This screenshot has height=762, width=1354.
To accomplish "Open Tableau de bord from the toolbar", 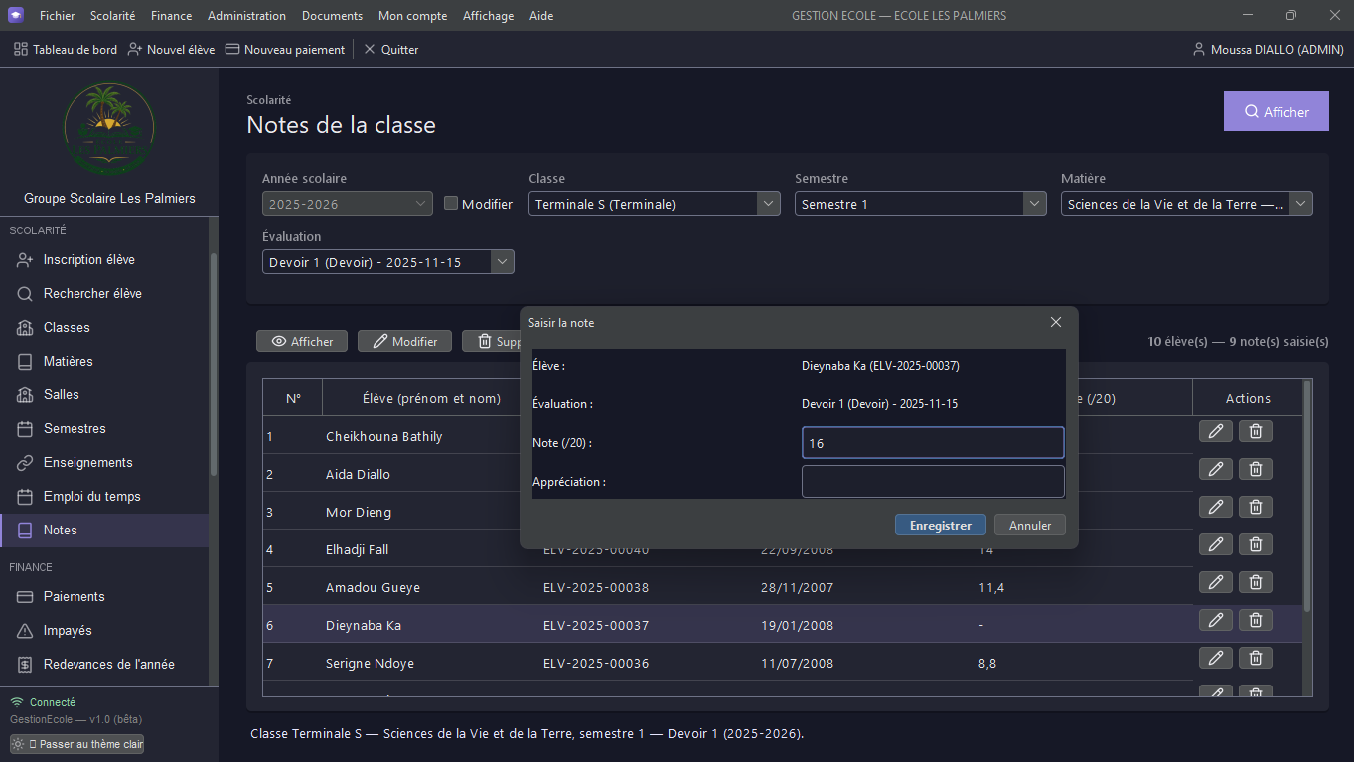I will click(x=66, y=49).
